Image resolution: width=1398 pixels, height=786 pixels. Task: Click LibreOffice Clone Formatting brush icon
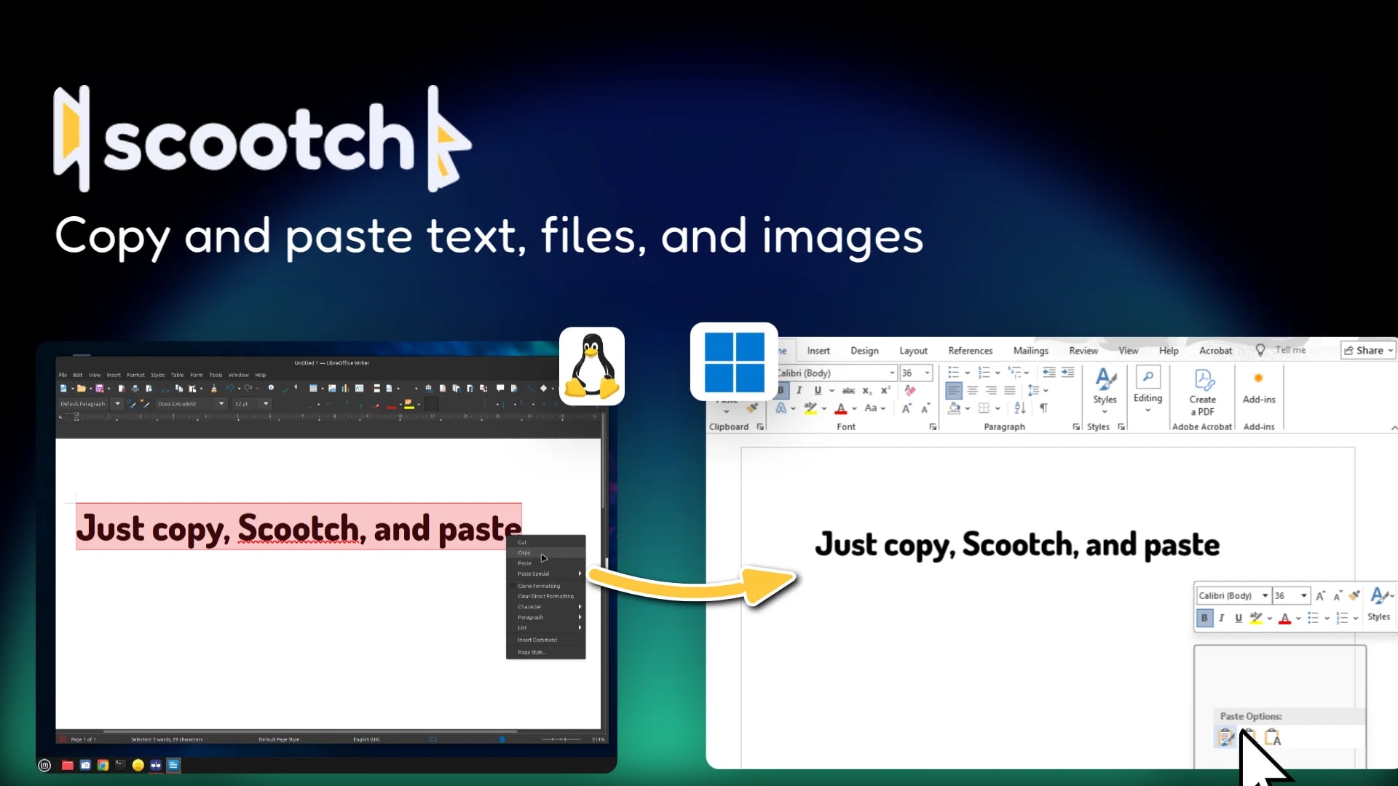[213, 389]
